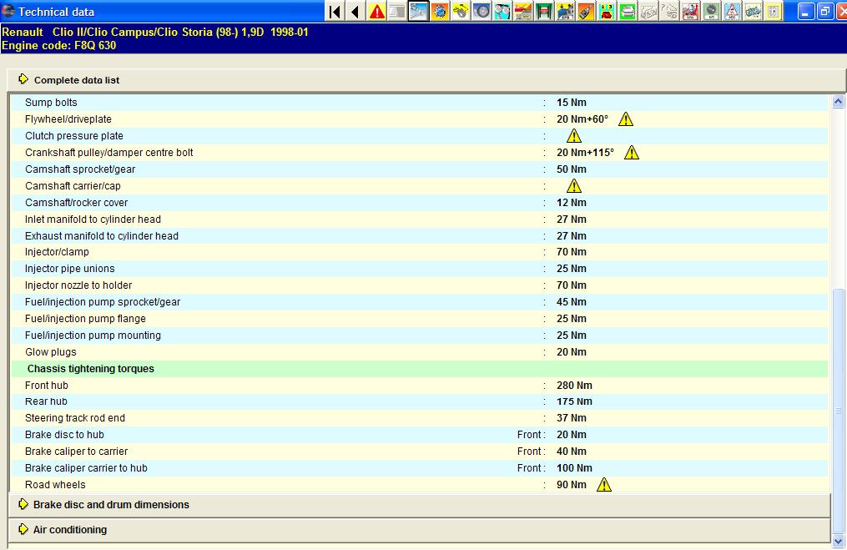Screen dimensions: 847x550
Task: Select the Brake disc to hub row
Action: [x=419, y=435]
